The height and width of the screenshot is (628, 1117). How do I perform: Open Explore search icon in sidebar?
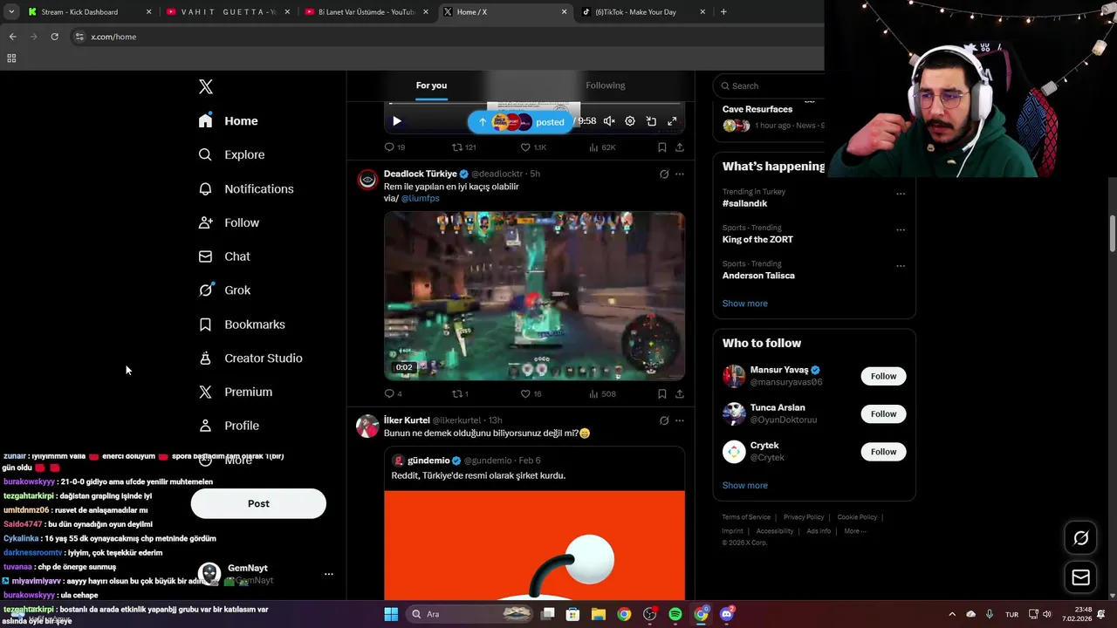[205, 154]
